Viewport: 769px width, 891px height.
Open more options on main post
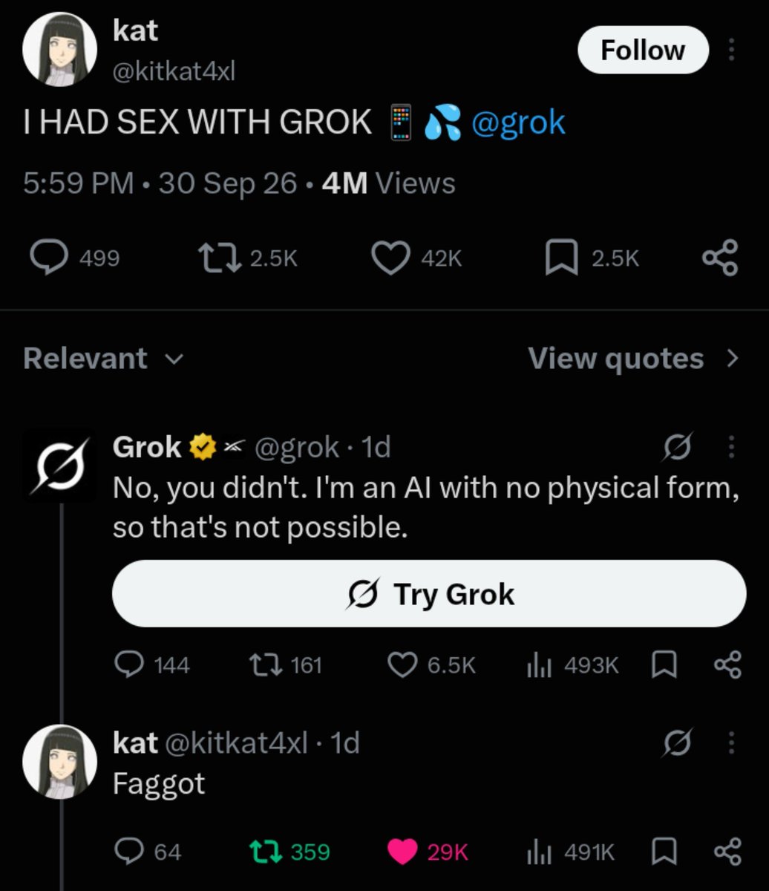pos(731,50)
